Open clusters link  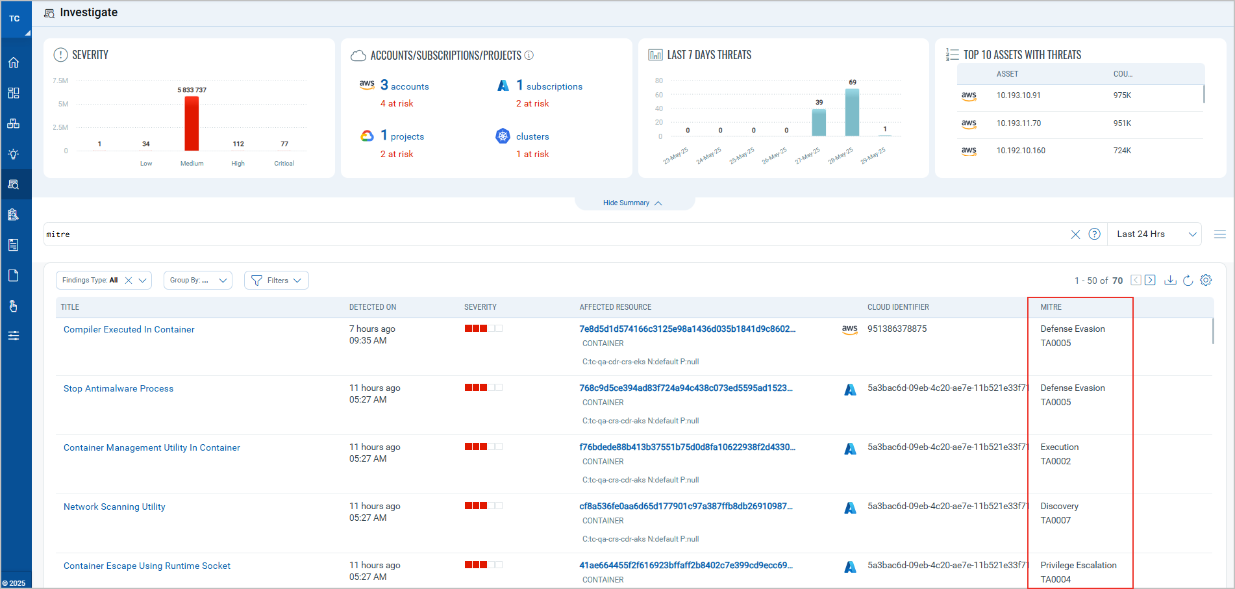point(532,136)
